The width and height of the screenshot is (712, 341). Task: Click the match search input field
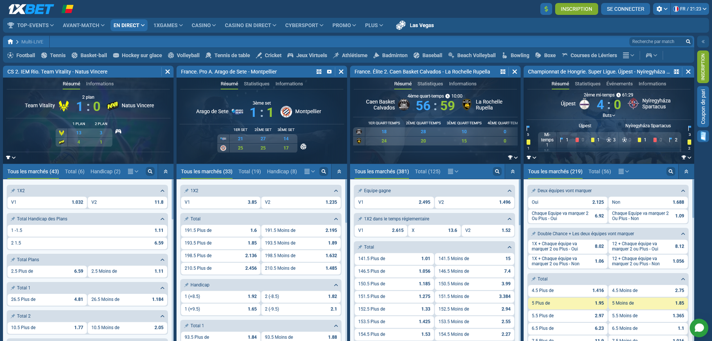tap(657, 41)
